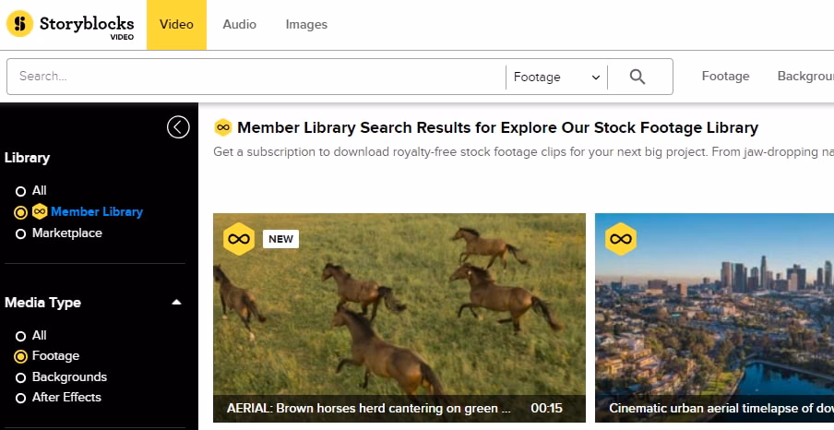The width and height of the screenshot is (834, 430).
Task: Open the Footage search category dropdown
Action: [557, 78]
